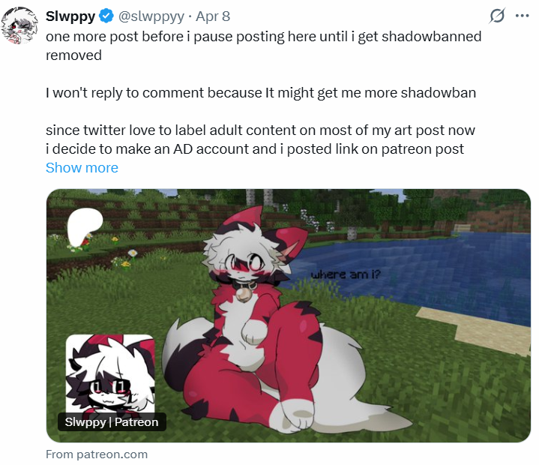
Task: Click the Slwppy display name
Action: (x=70, y=16)
